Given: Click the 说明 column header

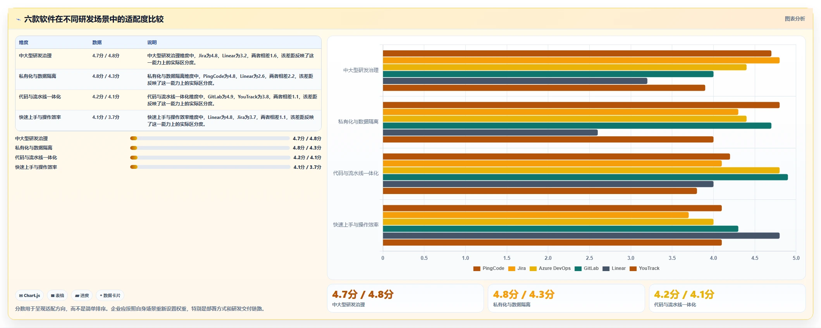Looking at the screenshot, I should pyautogui.click(x=152, y=43).
